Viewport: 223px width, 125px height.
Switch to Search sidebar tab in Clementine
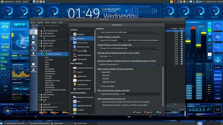click(33, 27)
